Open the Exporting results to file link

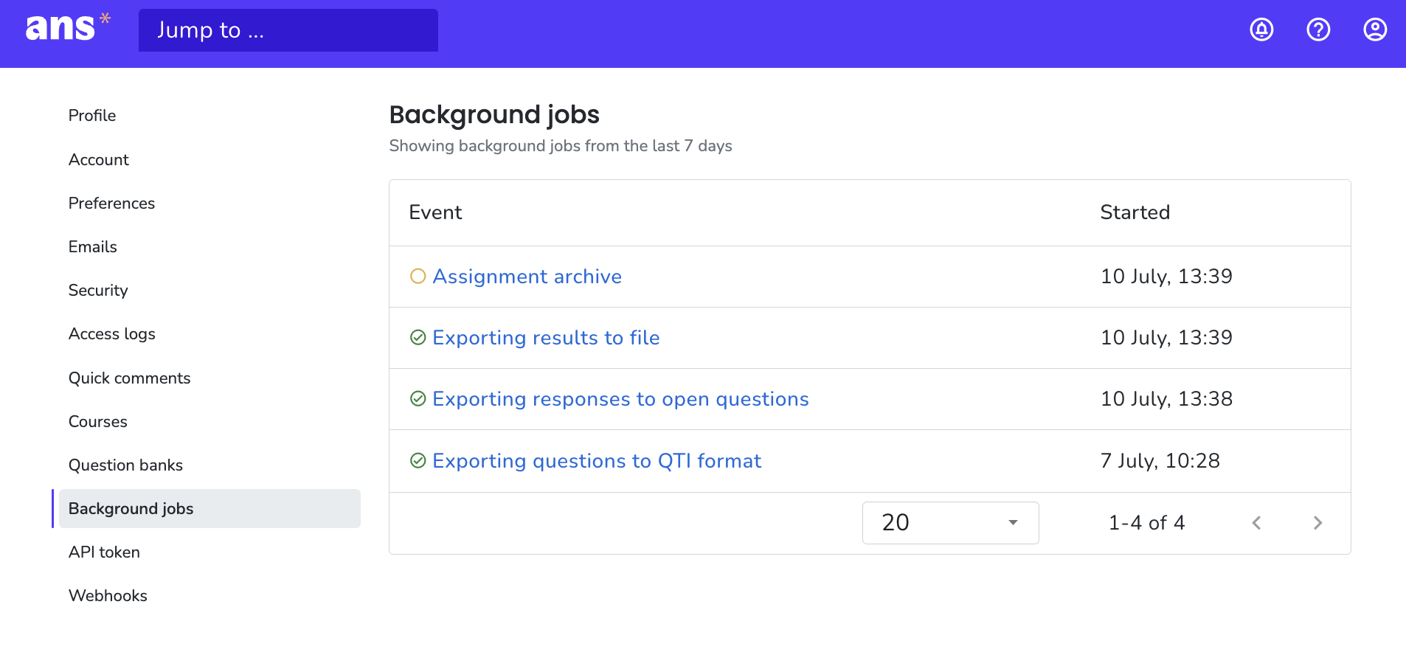tap(546, 338)
